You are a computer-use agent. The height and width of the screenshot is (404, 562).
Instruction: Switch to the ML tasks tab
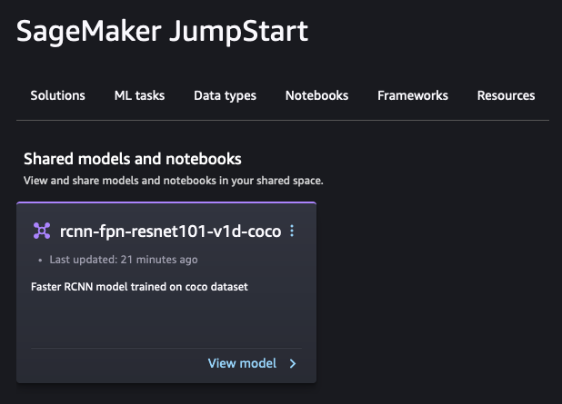coord(139,95)
